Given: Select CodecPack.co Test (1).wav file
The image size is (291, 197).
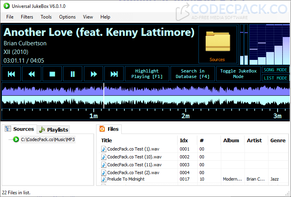Looking at the screenshot, I should pos(133,149).
